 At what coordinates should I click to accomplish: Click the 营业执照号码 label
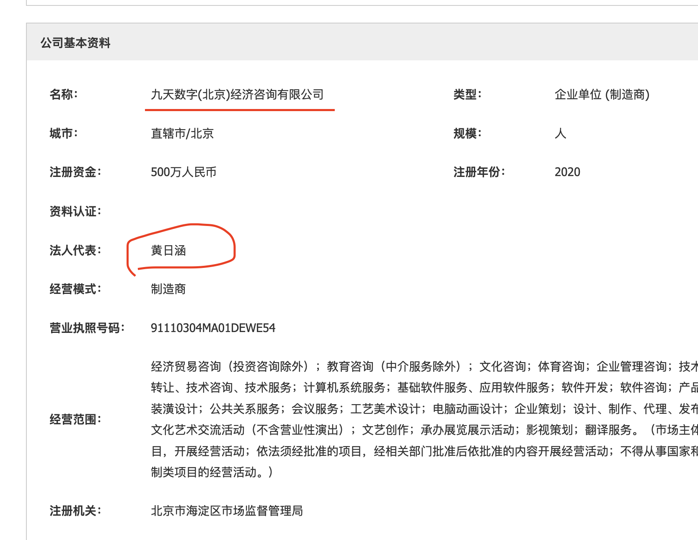tap(87, 328)
